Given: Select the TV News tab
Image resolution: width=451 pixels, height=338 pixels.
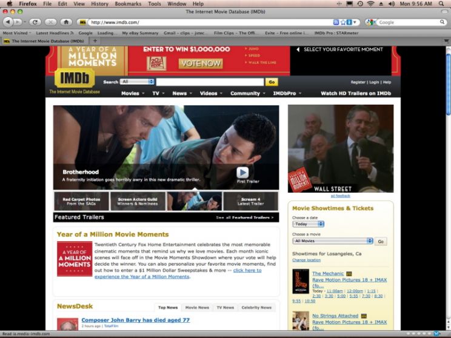Looking at the screenshot, I should [225, 308].
